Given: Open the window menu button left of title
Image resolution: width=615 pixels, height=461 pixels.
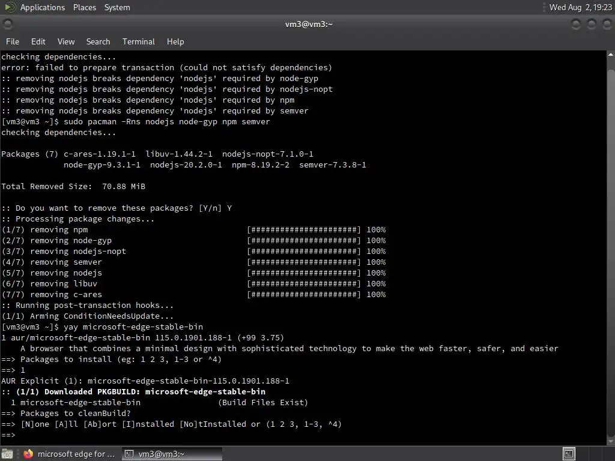Looking at the screenshot, I should 7,24.
